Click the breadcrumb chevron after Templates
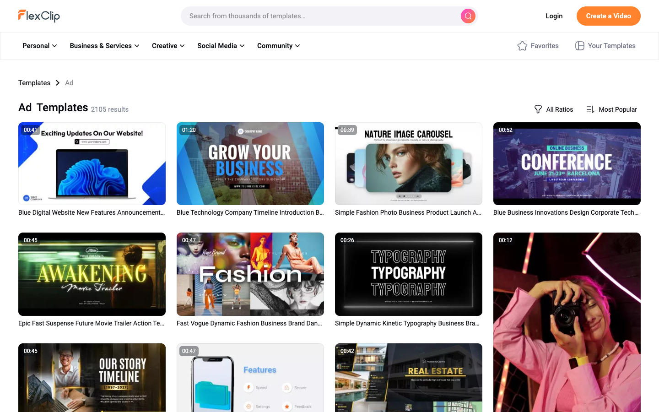Screen dimensions: 659x412 (58, 83)
